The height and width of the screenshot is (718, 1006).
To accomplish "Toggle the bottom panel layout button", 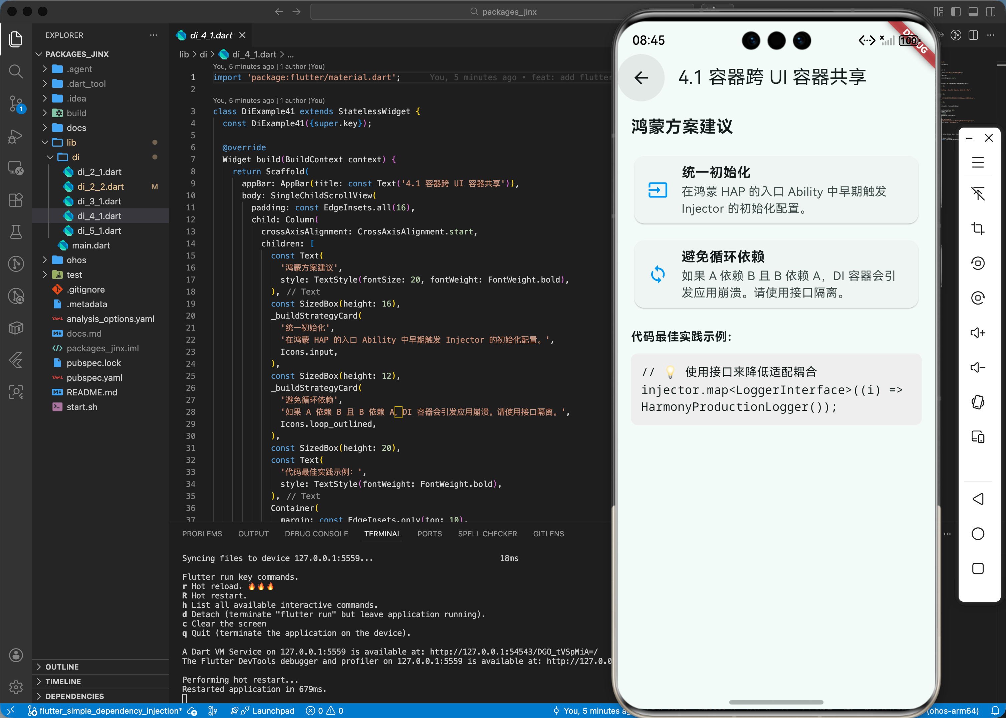I will pos(973,12).
